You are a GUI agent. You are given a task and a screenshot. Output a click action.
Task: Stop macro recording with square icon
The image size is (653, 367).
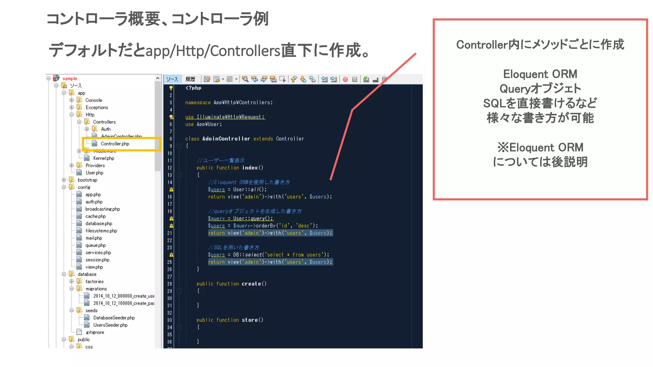click(355, 79)
